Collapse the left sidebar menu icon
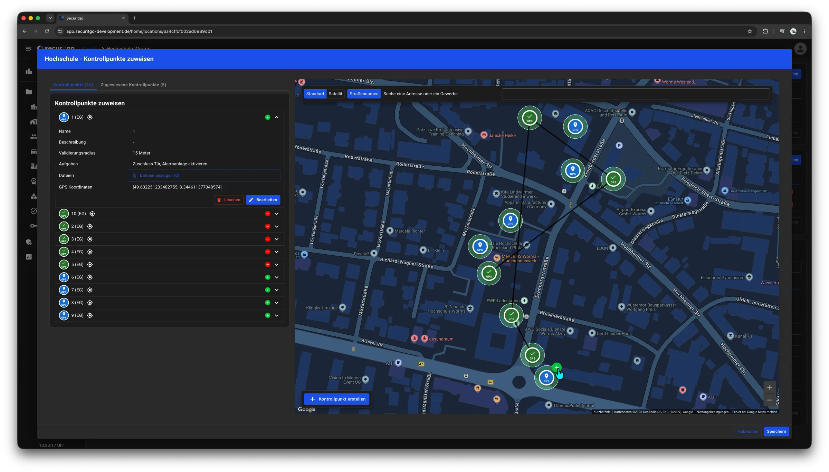Image resolution: width=829 pixels, height=472 pixels. 29,49
